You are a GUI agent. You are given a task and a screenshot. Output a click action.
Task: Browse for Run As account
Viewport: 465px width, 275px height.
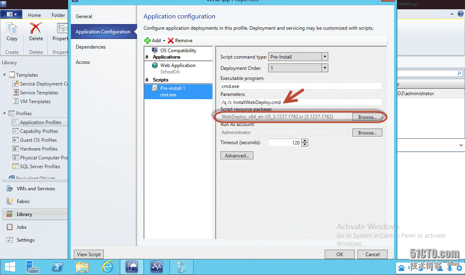click(x=367, y=132)
